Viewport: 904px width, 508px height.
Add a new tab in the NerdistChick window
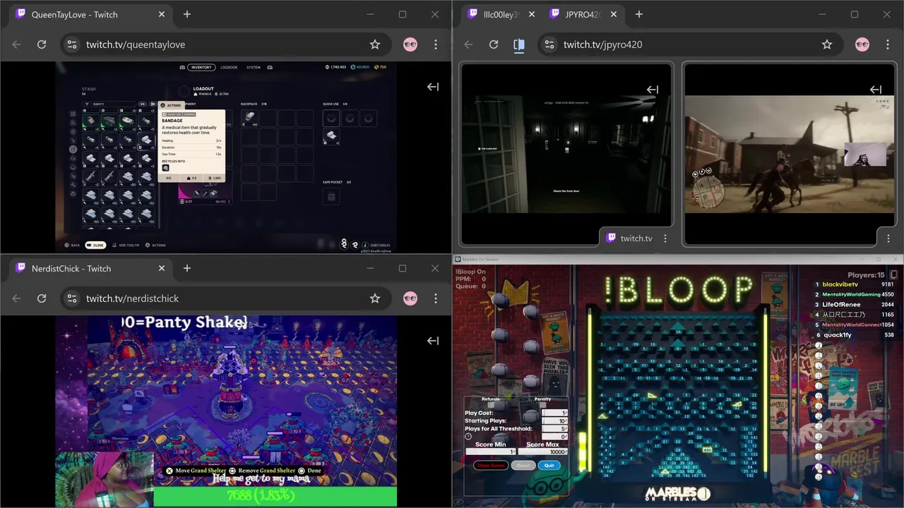187,268
